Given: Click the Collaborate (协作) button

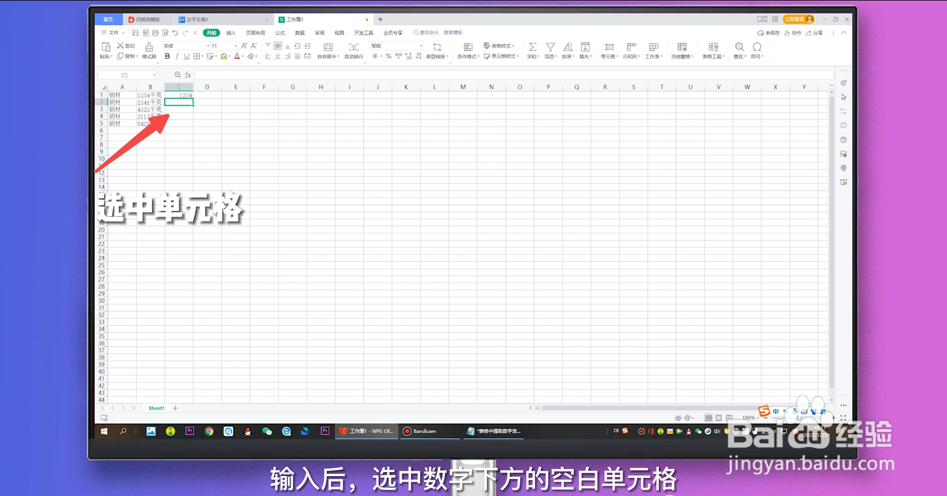Looking at the screenshot, I should (793, 33).
